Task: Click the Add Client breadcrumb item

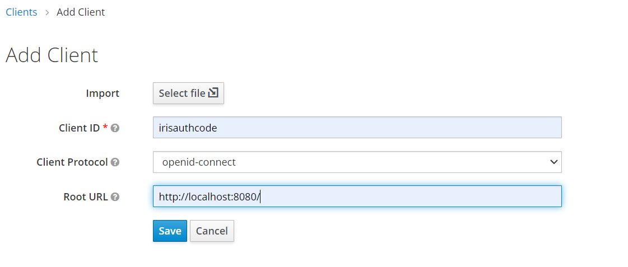Action: tap(81, 12)
